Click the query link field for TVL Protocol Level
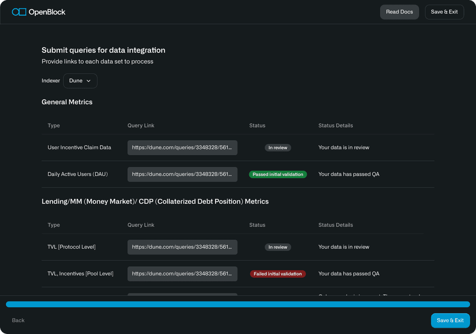476x334 pixels. point(182,247)
